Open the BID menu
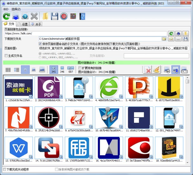The image size is (193, 175). (x=6, y=9)
